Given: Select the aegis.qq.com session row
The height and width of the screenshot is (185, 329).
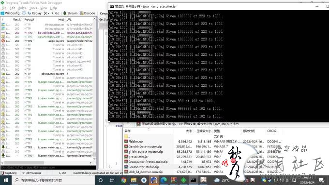Looking at the screenshot, I should click(47, 41).
